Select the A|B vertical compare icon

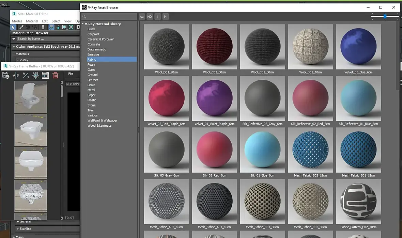(x=16, y=75)
